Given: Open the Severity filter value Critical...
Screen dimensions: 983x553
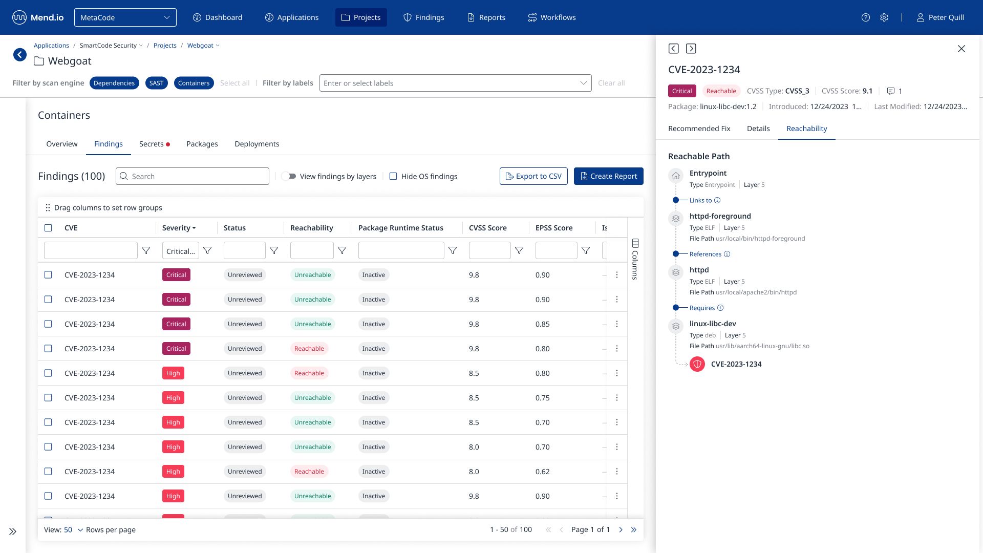Looking at the screenshot, I should click(x=181, y=251).
